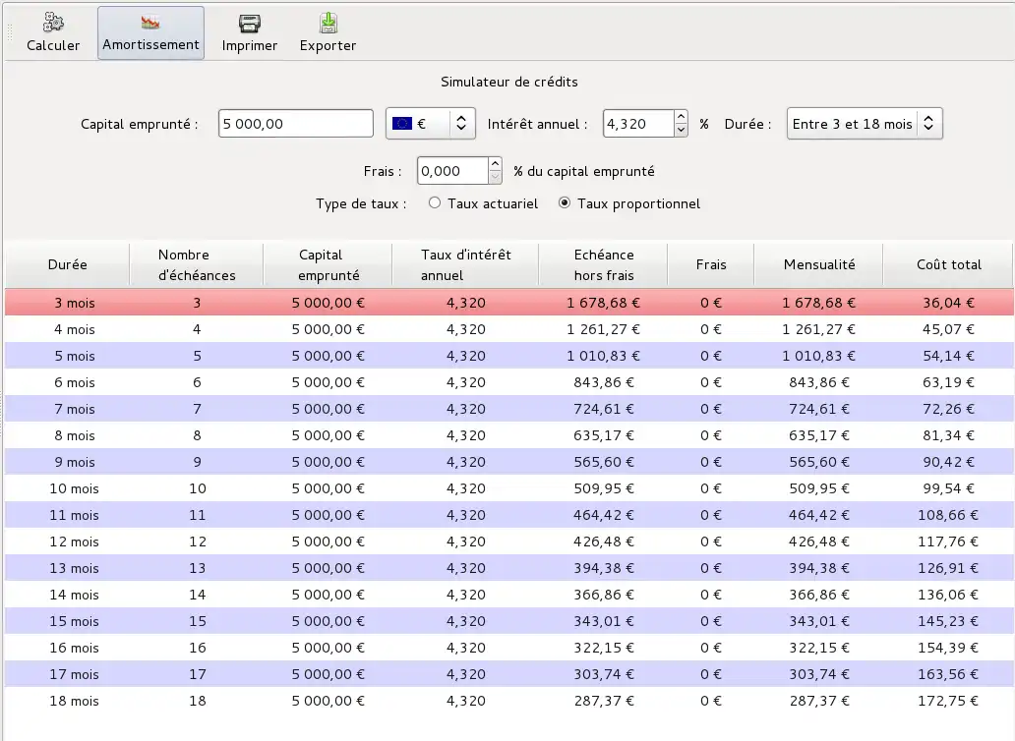Click the Capital emprunté input field
1015x741 pixels.
pyautogui.click(x=295, y=124)
